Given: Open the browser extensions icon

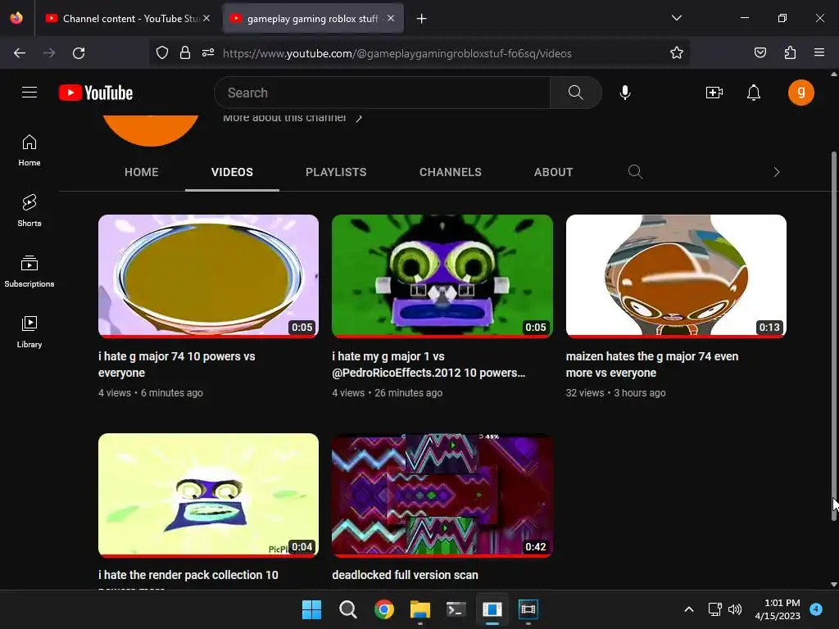Looking at the screenshot, I should (790, 53).
